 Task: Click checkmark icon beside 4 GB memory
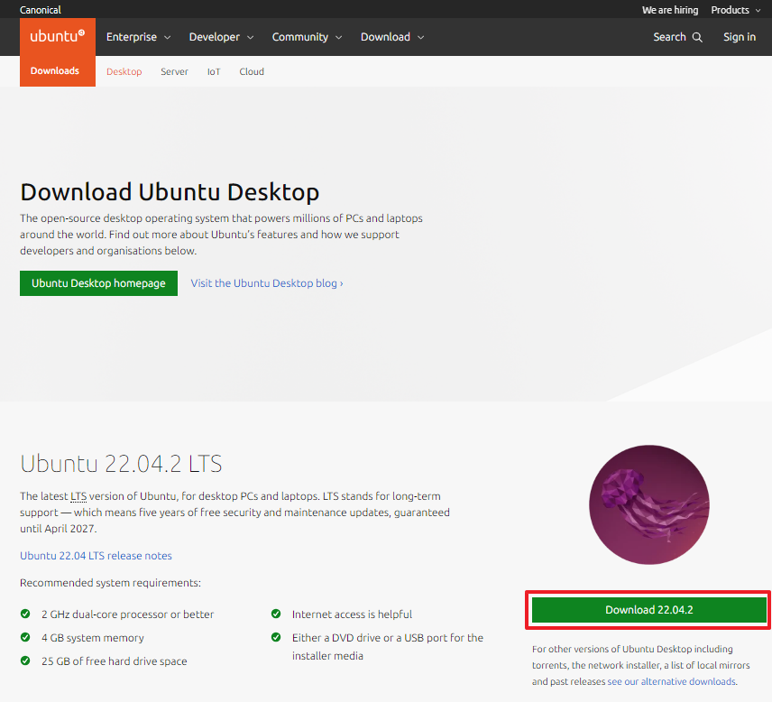pyautogui.click(x=25, y=637)
